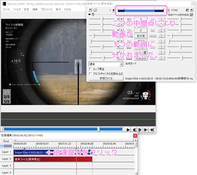The width and height of the screenshot is (197, 175).
Task: Collapse the settings with the black triangle
Action: pos(89,15)
